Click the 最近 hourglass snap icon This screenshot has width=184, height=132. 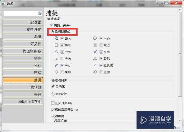click(95, 45)
